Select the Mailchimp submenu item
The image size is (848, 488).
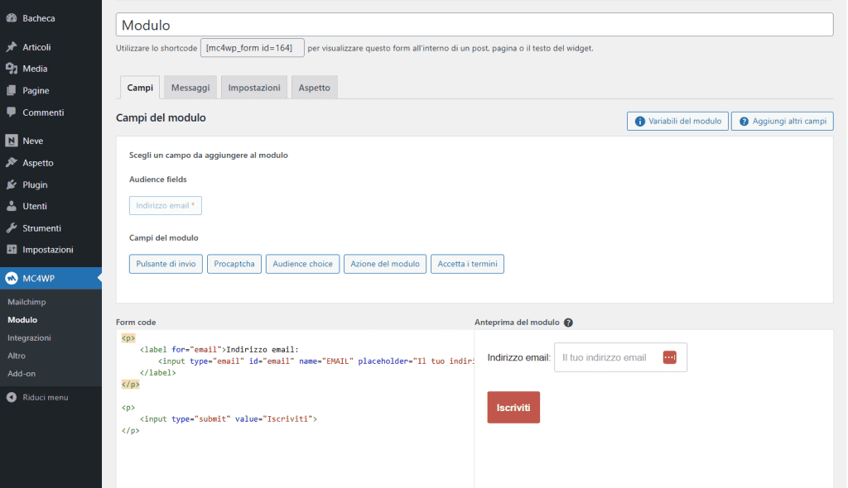pos(26,302)
